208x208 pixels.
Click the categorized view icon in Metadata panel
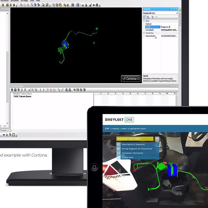tap(144, 17)
